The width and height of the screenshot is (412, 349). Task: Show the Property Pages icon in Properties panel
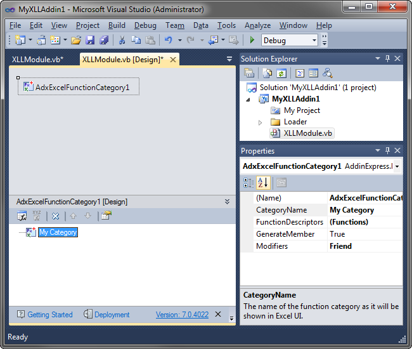coord(281,183)
